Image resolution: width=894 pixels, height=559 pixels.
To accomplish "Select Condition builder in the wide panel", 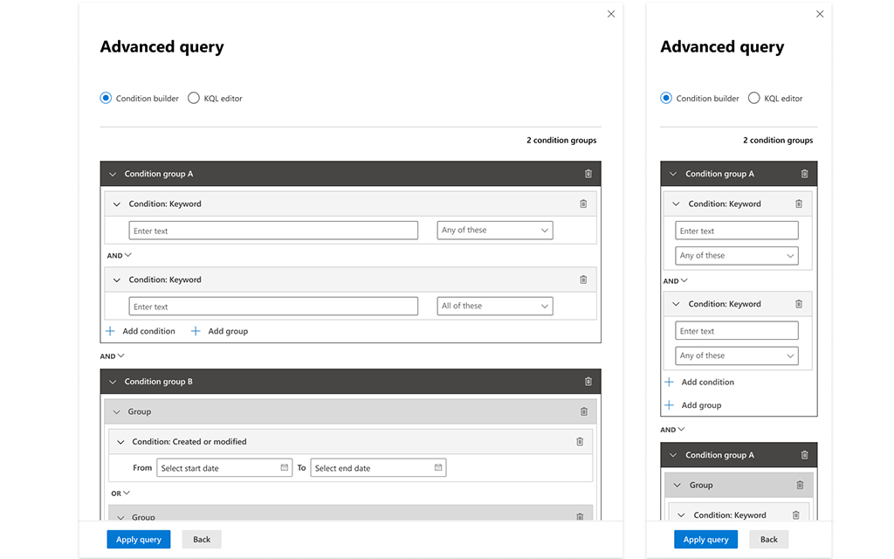I will tap(106, 98).
